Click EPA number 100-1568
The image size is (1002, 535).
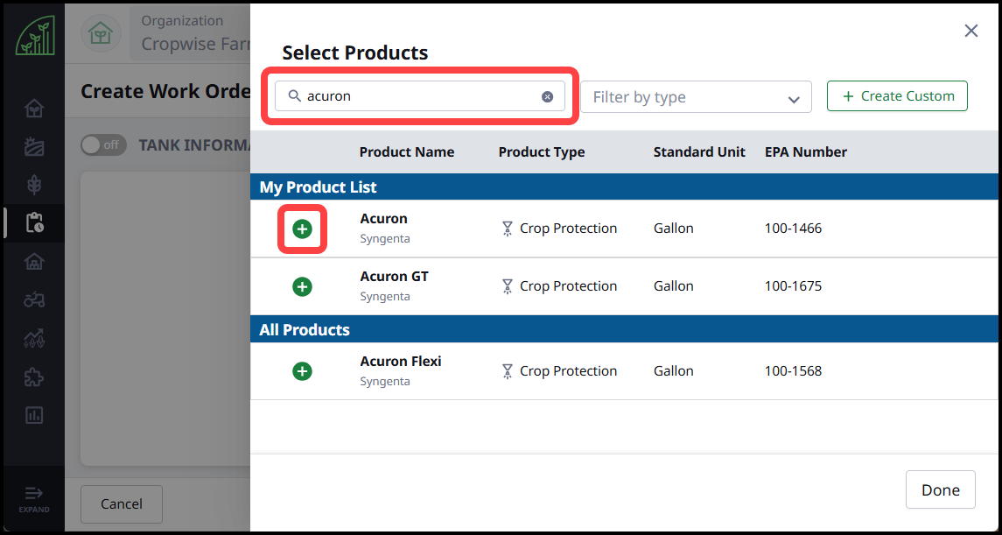tap(793, 370)
